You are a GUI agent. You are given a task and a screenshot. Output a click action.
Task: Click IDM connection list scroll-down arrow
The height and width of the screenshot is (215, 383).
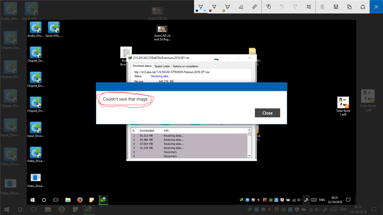(x=249, y=156)
